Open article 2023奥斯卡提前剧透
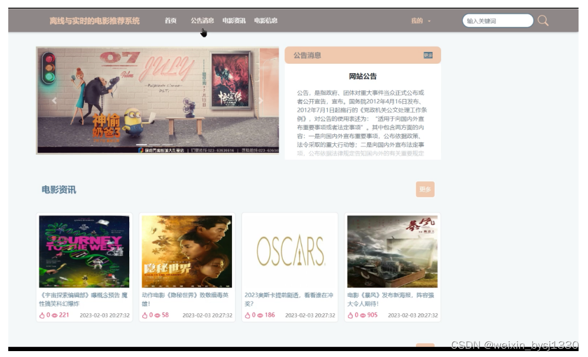588x357 pixels. 289,299
